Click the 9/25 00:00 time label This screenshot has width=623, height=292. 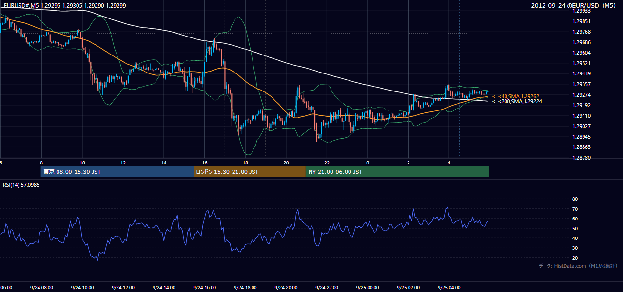coord(368,287)
